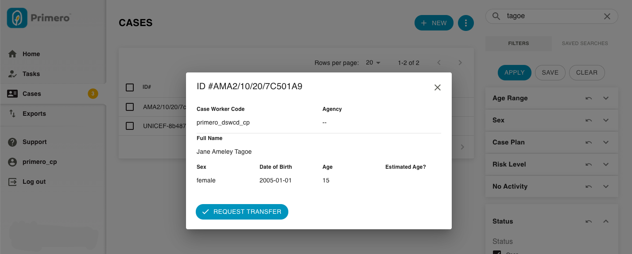The width and height of the screenshot is (632, 254).
Task: Click the AMA2/10/20 case ID in table
Action: click(164, 107)
